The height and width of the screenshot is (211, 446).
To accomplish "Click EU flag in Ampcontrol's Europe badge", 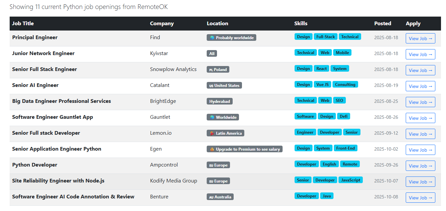I will pos(211,165).
